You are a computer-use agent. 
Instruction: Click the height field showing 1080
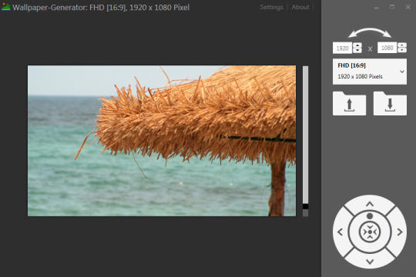coord(387,48)
